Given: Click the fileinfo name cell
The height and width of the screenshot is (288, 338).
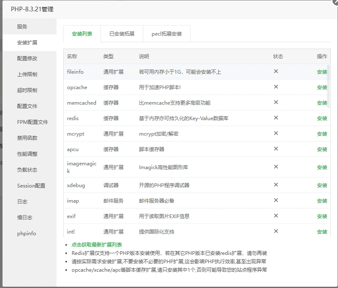Looking at the screenshot, I should coord(75,72).
